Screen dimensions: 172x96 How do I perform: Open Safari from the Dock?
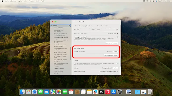coord(34,92)
